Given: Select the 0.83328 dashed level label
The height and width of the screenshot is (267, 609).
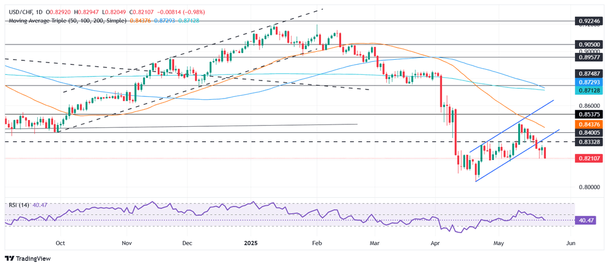Looking at the screenshot, I should pos(589,142).
